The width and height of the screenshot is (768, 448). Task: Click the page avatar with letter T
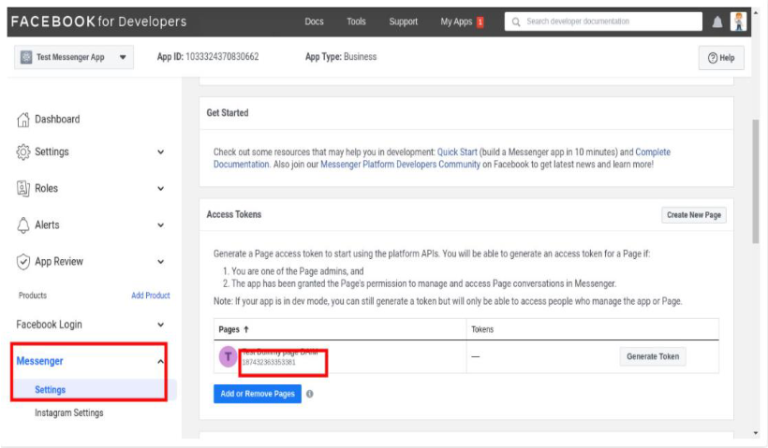[228, 356]
